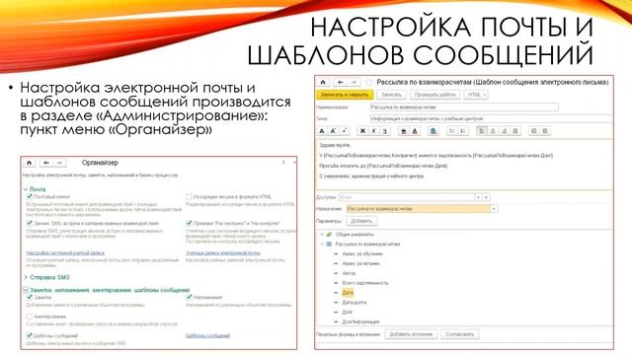This screenshot has width=632, height=355.
Task: Select highlighted Дата parameter
Action: pyautogui.click(x=348, y=293)
